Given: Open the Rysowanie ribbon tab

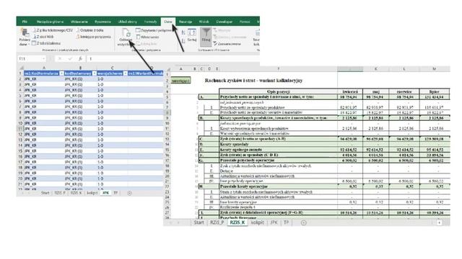Looking at the screenshot, I should (103, 22).
